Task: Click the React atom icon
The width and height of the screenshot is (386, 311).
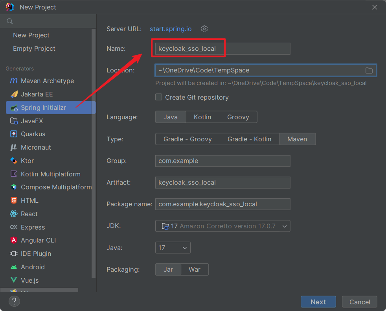Action: click(x=14, y=214)
